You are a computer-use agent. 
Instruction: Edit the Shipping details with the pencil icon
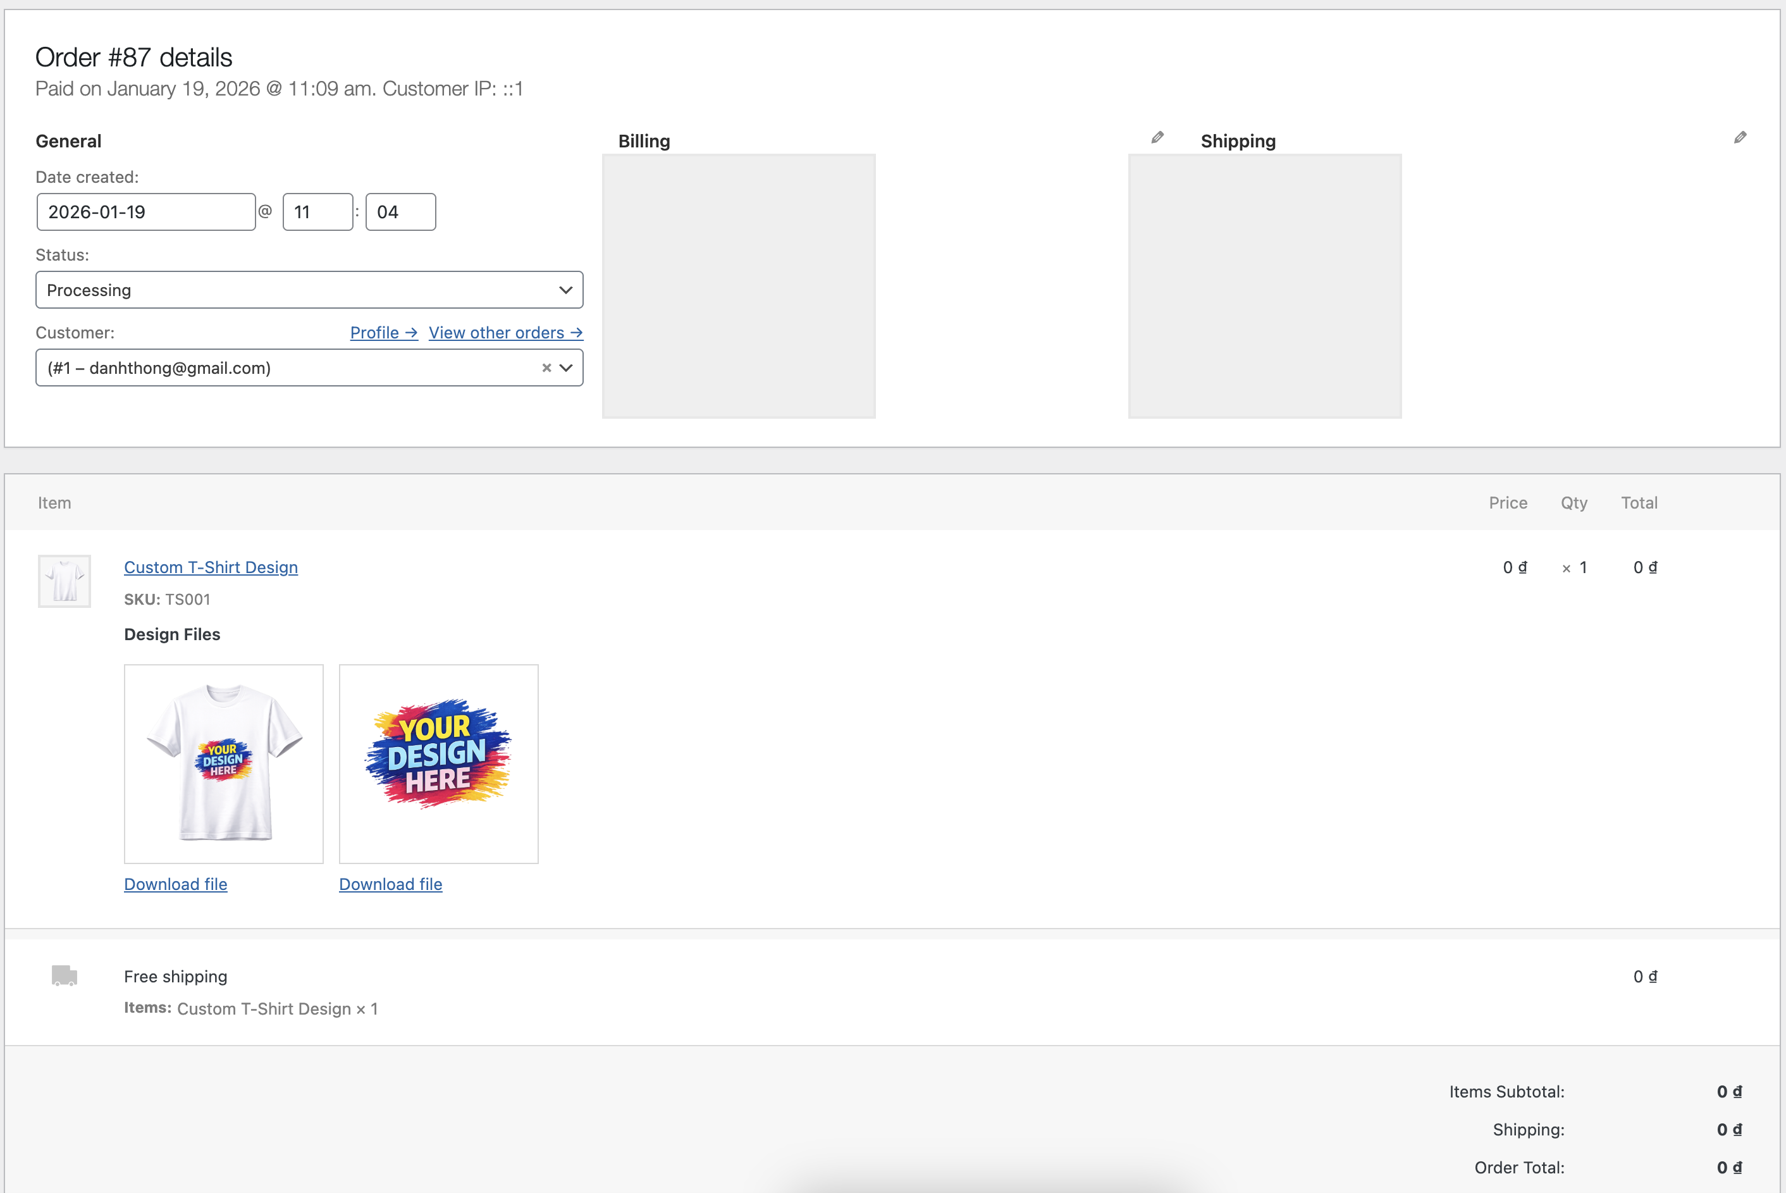click(x=1740, y=138)
